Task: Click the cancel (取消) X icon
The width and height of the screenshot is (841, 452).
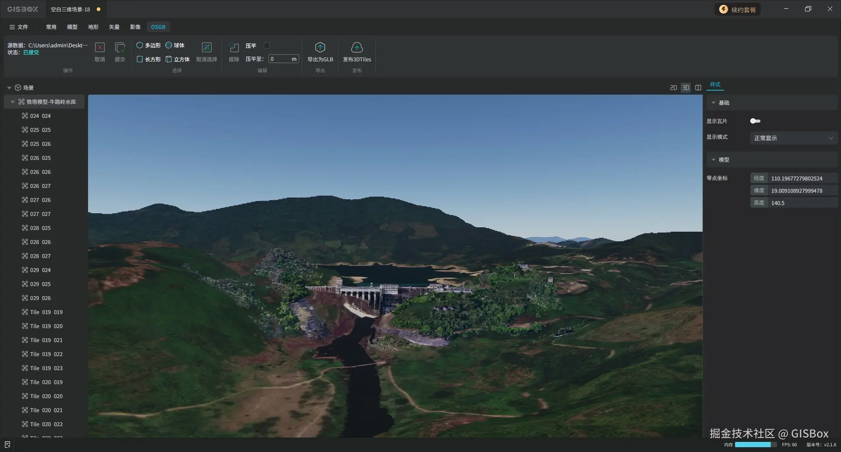Action: (x=100, y=47)
